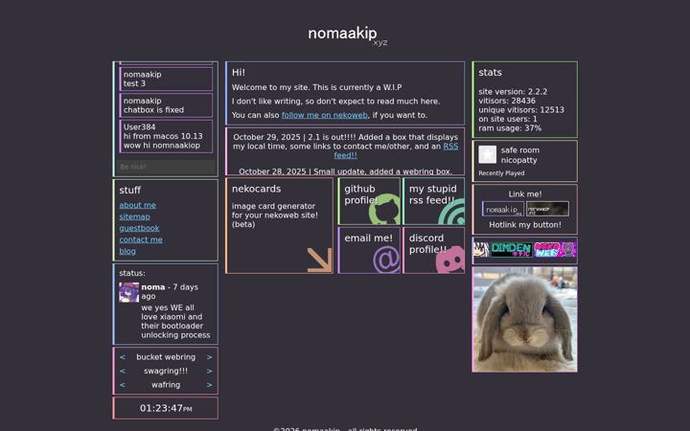Click the purple @ email icon
The width and height of the screenshot is (690, 431).
(x=386, y=260)
